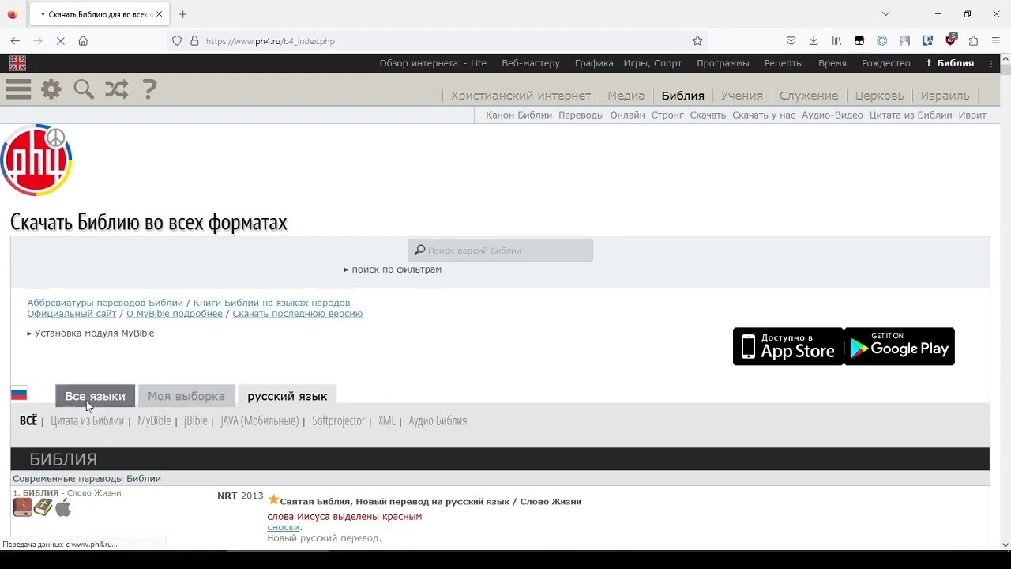The height and width of the screenshot is (569, 1011).
Task: Go back with the browser back arrow
Action: coord(15,41)
